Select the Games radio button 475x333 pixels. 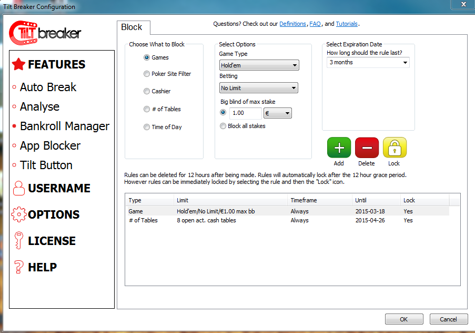tap(147, 57)
